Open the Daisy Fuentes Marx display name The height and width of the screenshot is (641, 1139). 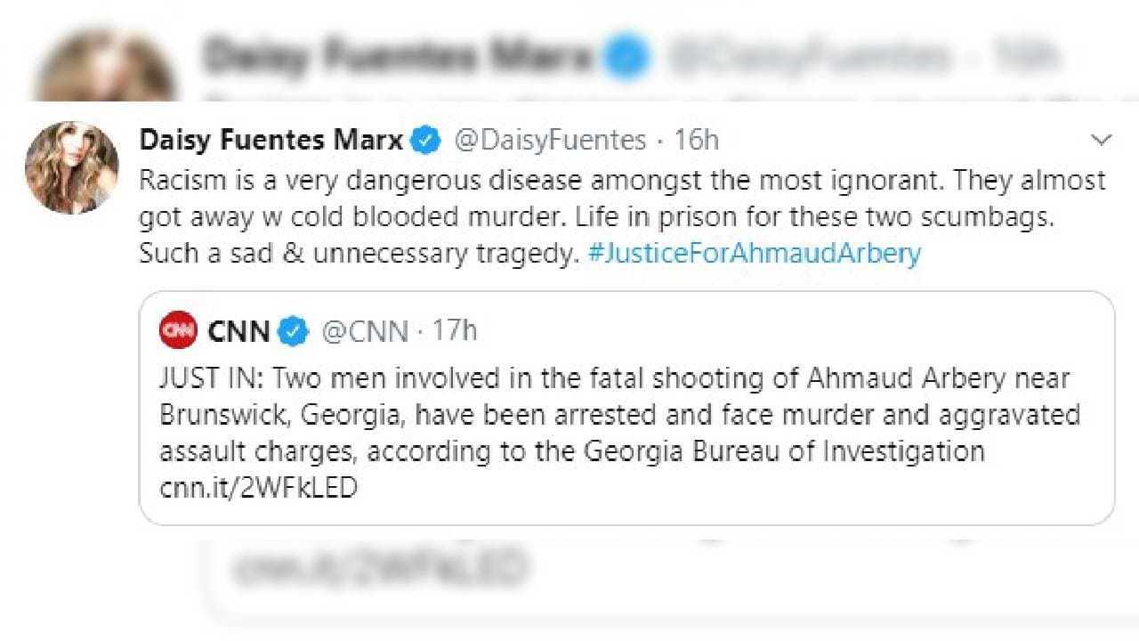(271, 140)
